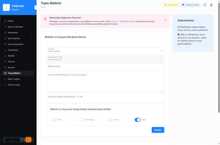Click the Etkinlik icon in sidebar
220x145 pixels.
(5, 56)
